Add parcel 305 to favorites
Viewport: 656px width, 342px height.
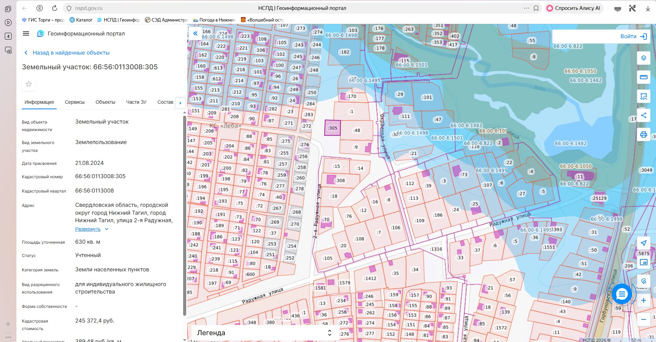[29, 84]
